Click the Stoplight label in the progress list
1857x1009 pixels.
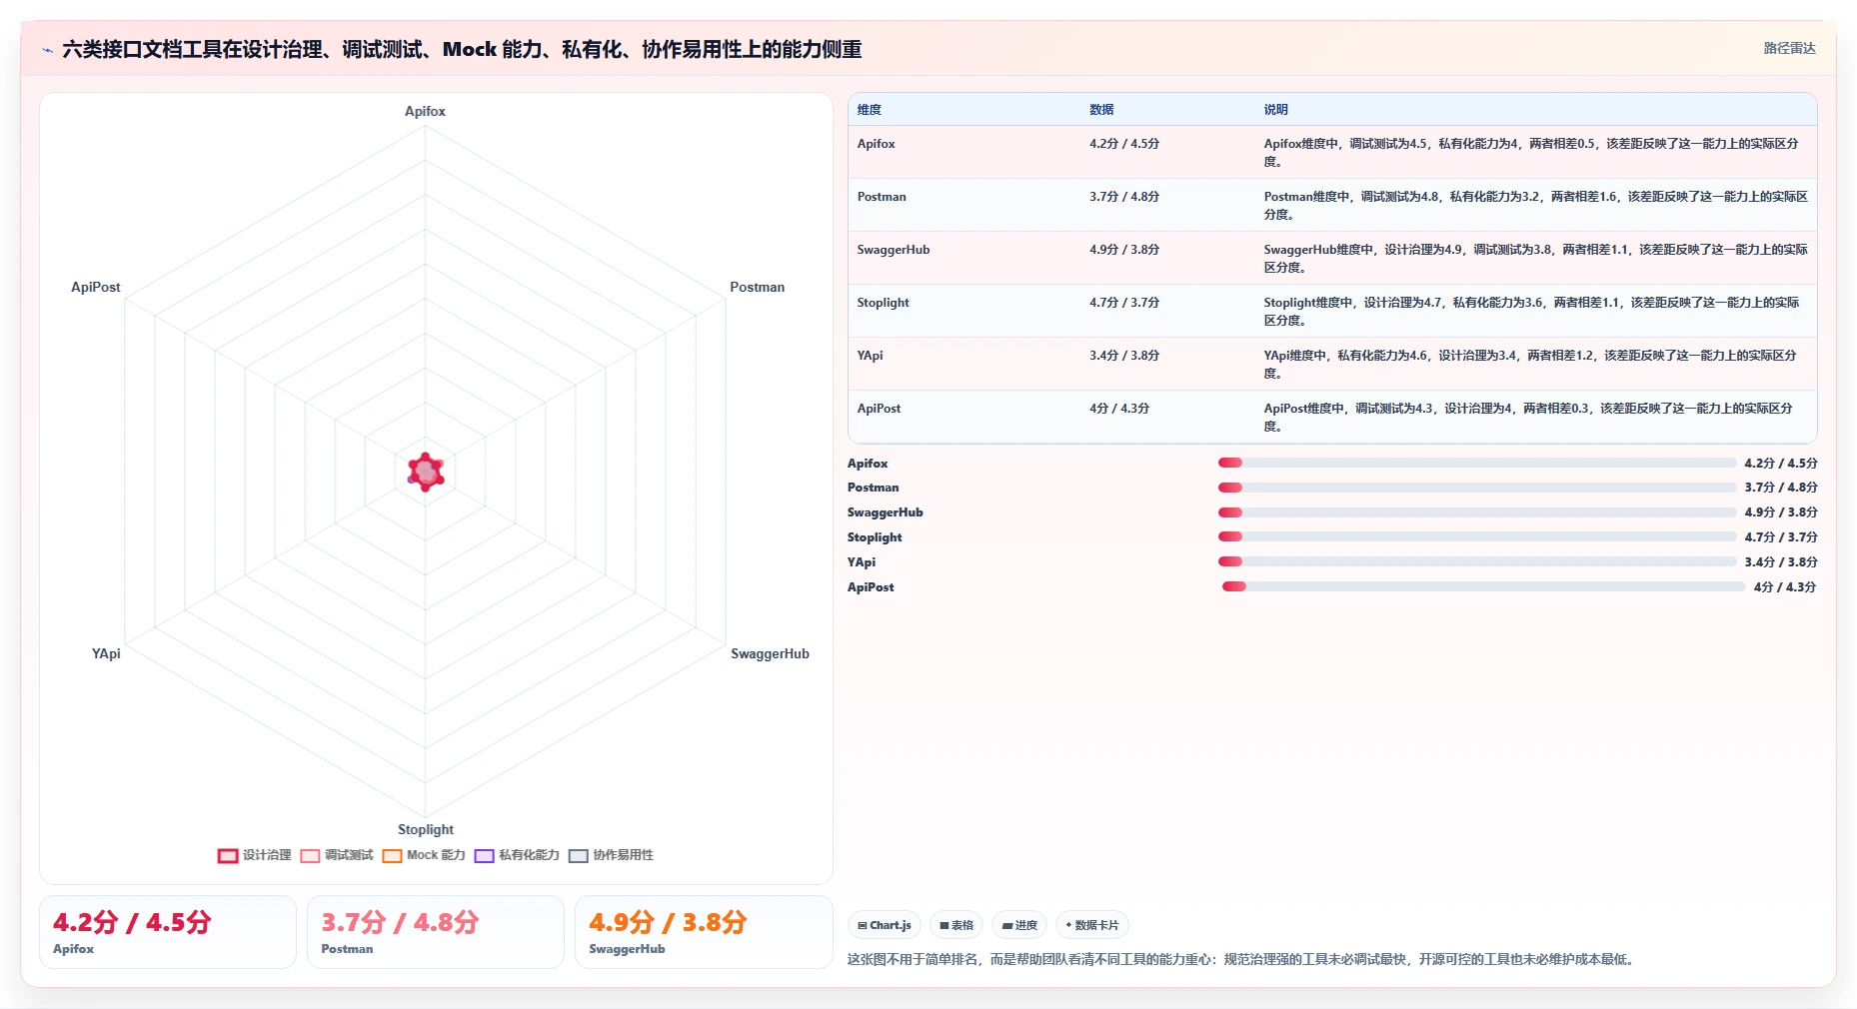875,537
